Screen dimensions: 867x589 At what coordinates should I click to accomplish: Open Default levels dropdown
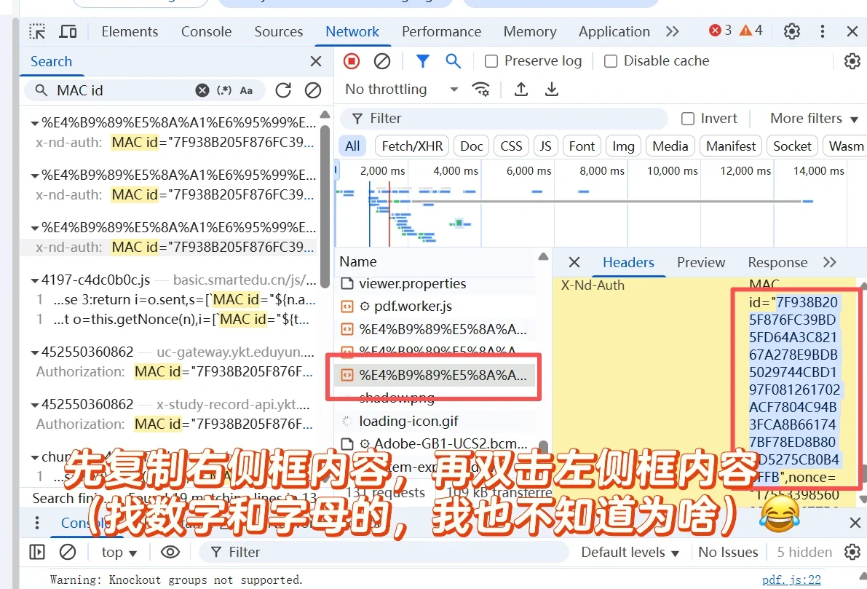pyautogui.click(x=630, y=552)
